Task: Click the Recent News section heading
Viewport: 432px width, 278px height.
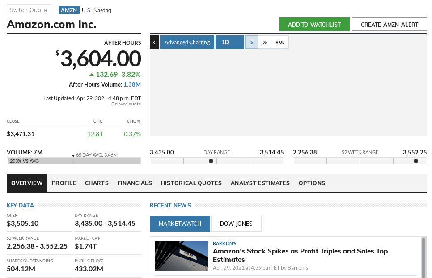Action: click(170, 205)
